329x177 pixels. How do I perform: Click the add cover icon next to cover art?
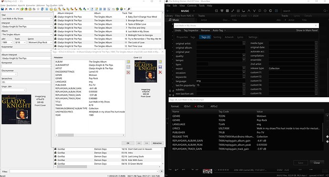coord(160,62)
